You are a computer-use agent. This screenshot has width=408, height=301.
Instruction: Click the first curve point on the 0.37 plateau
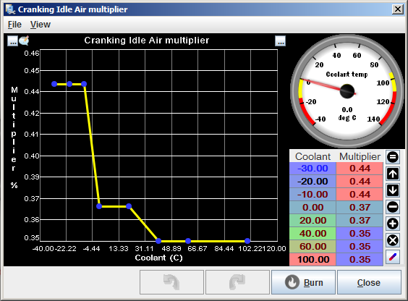click(x=99, y=206)
